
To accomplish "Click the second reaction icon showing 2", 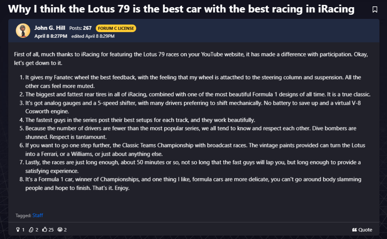I will (x=32, y=230).
